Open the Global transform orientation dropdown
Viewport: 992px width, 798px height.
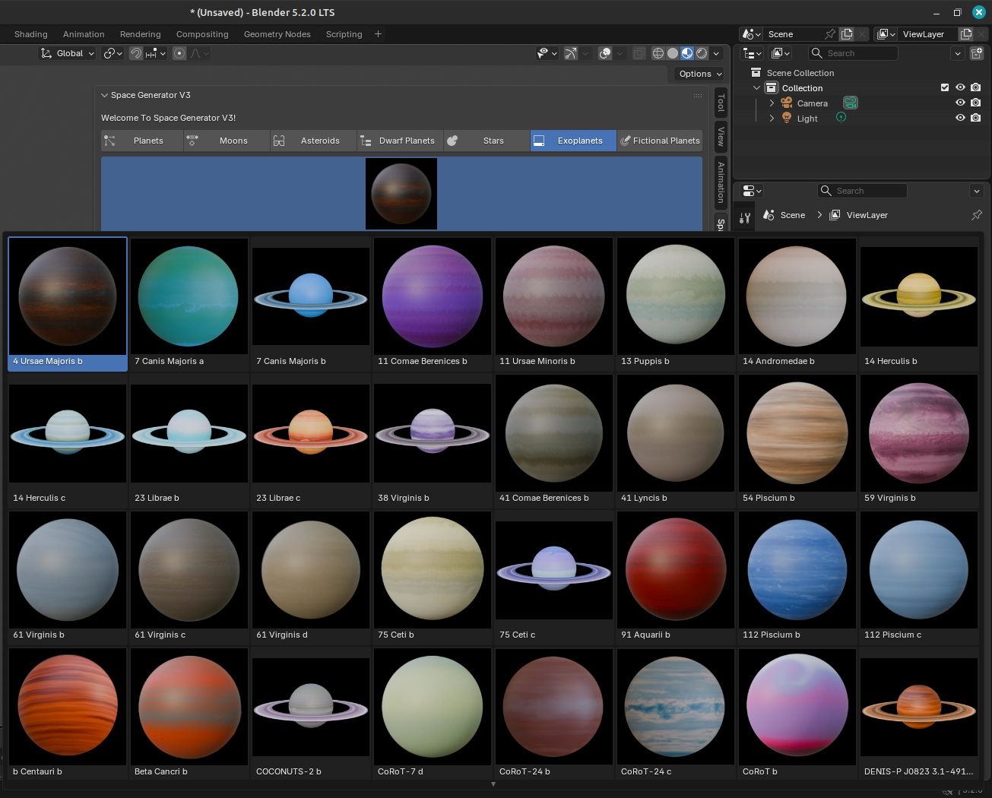68,53
